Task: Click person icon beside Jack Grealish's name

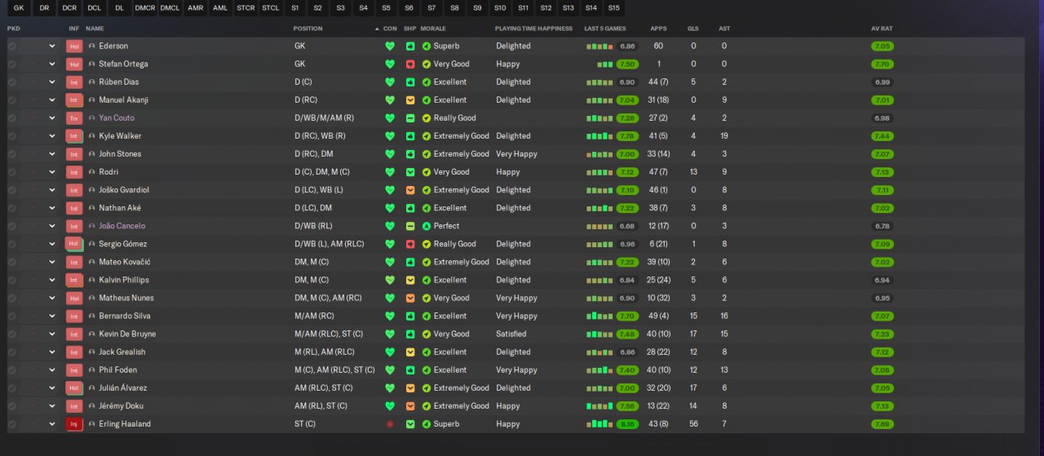Action: (92, 352)
